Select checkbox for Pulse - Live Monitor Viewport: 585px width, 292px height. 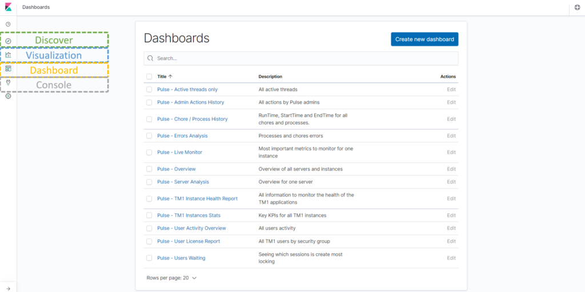[149, 152]
